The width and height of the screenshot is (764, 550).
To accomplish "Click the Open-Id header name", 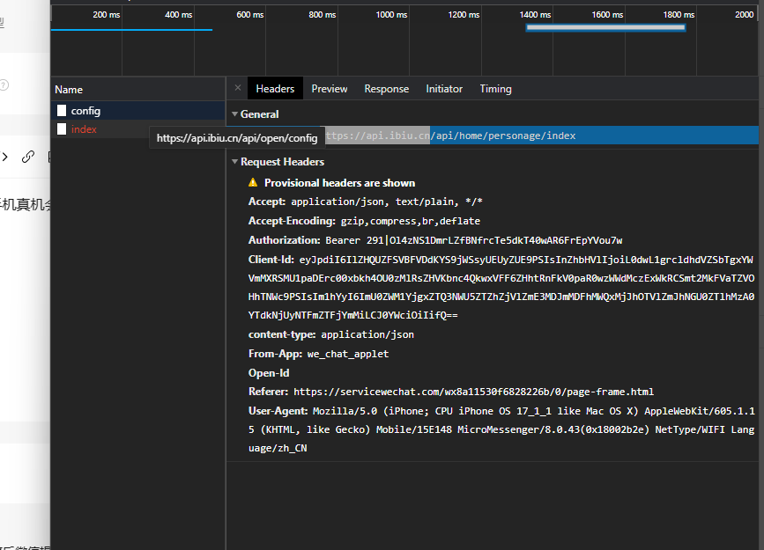I will point(269,373).
